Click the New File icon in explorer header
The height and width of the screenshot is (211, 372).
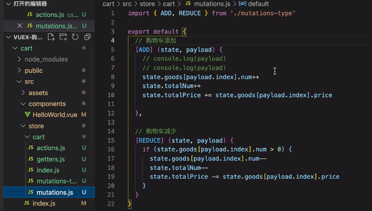tap(51, 37)
